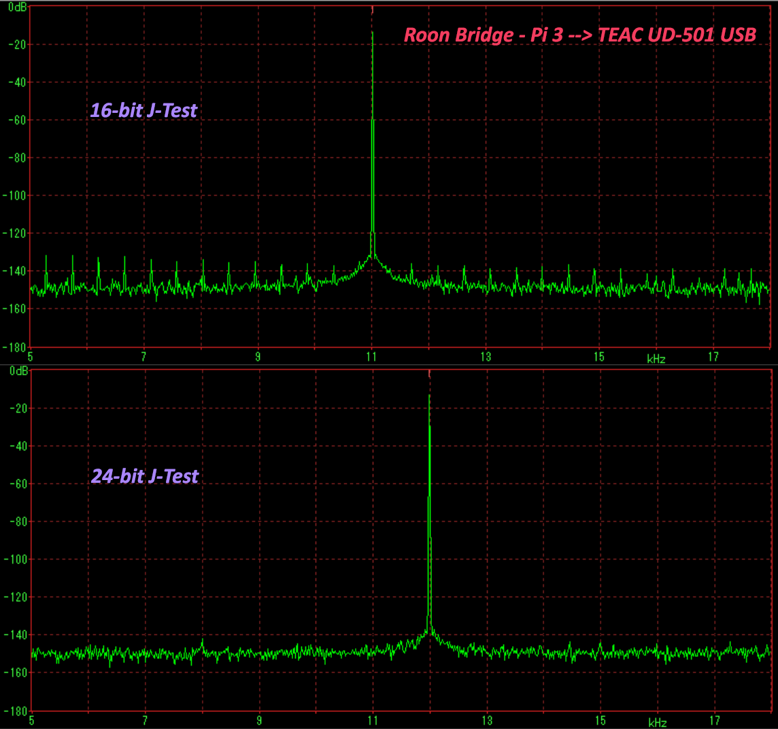
Task: Click the -180 dB label on the 24-bit graph
Action: click(x=15, y=711)
